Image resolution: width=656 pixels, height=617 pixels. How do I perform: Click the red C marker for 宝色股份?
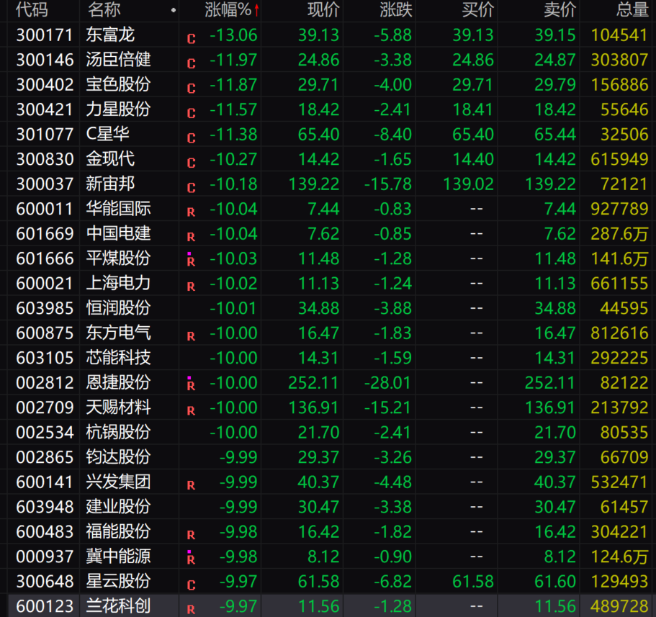point(192,89)
